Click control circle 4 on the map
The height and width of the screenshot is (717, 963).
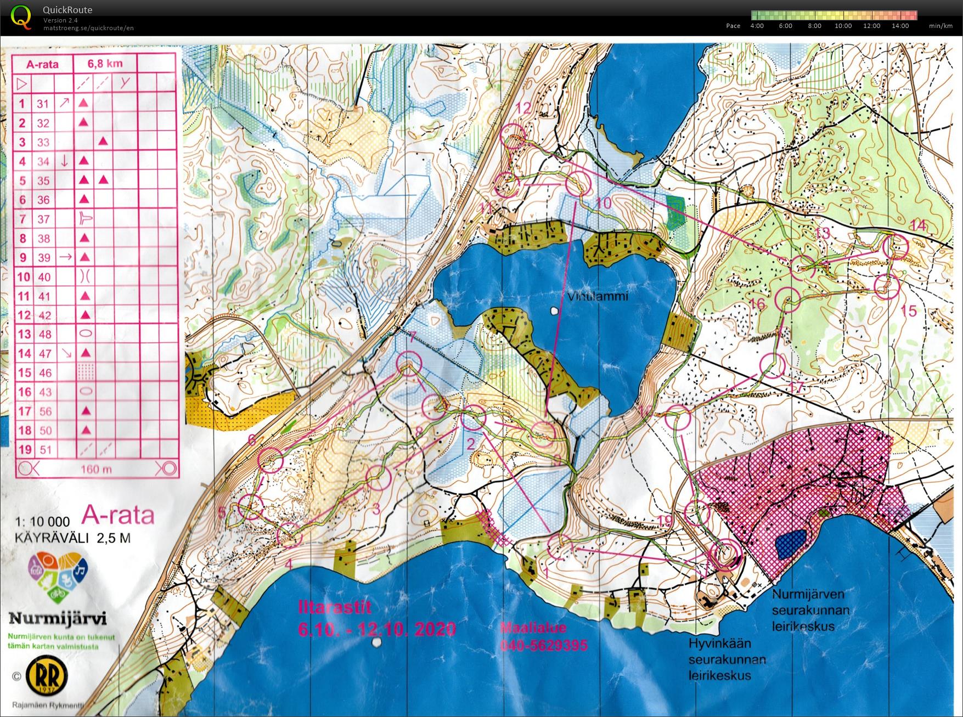289,534
